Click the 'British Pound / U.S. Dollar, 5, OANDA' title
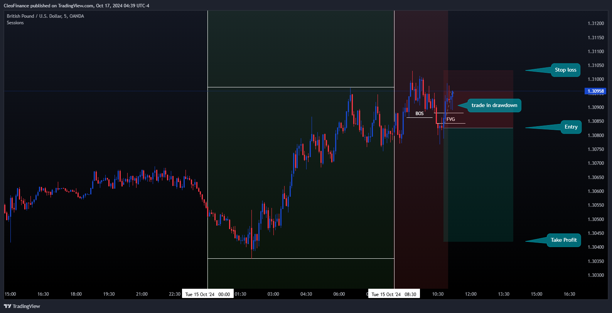This screenshot has width=612, height=313. pos(46,16)
